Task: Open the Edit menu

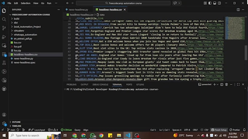Action: 16,3
